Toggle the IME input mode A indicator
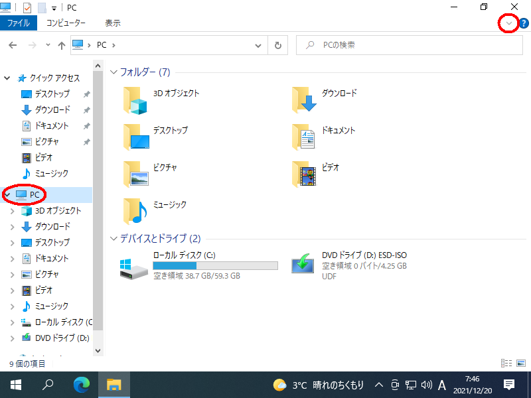 442,385
